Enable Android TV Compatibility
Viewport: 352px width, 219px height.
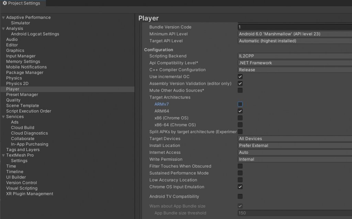pyautogui.click(x=240, y=197)
